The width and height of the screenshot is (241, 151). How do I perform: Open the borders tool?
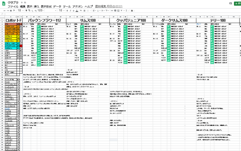(84, 11)
